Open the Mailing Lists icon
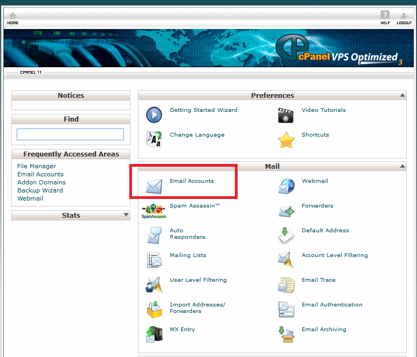The image size is (417, 357). 154,260
